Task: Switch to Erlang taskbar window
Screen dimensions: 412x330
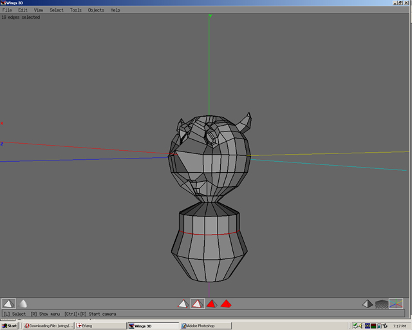Action: click(x=100, y=325)
